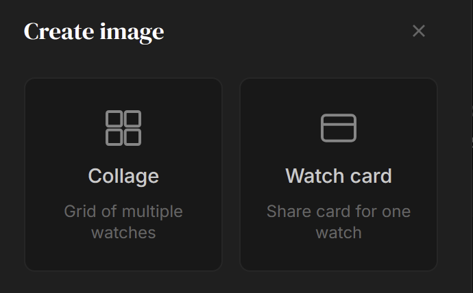The width and height of the screenshot is (473, 293).
Task: Click the word 'watch' under Watch card
Action: click(339, 233)
